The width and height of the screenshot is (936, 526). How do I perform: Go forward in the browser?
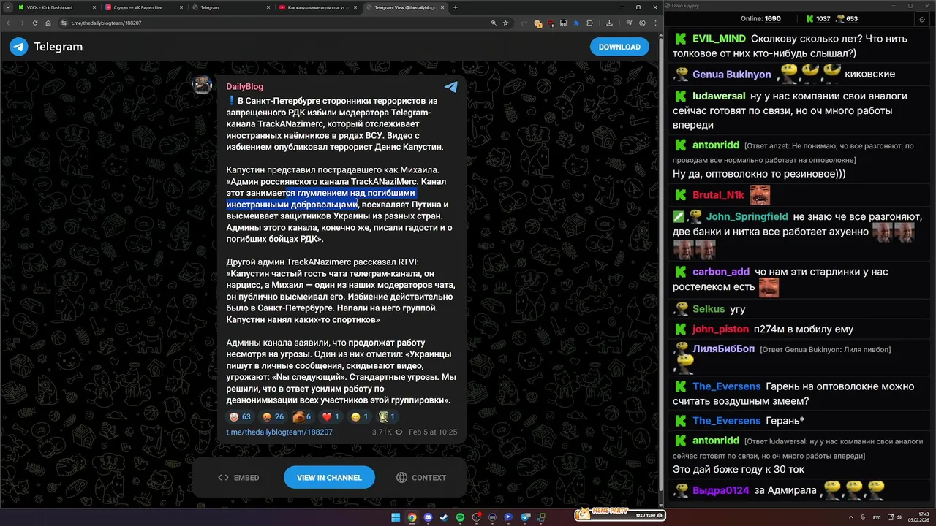(x=22, y=23)
